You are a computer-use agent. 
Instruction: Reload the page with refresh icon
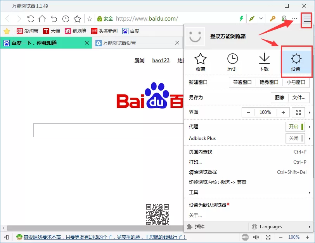(x=31, y=19)
